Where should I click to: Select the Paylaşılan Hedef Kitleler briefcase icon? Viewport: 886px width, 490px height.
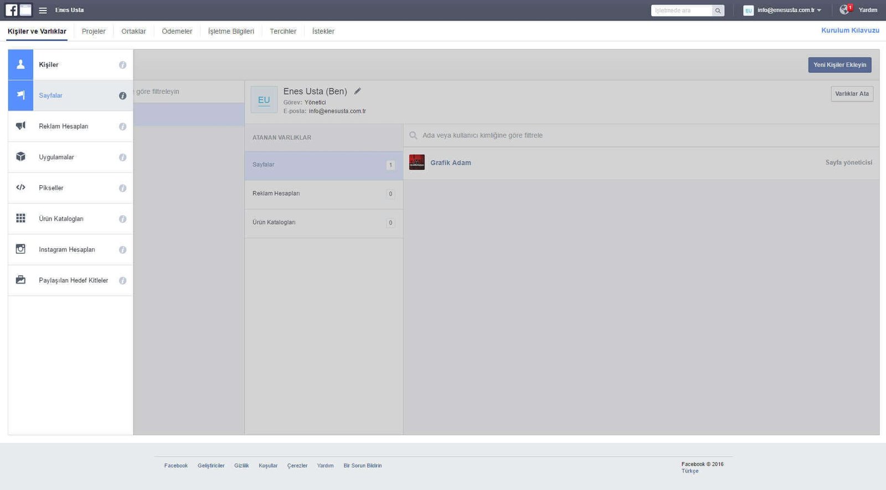click(20, 280)
